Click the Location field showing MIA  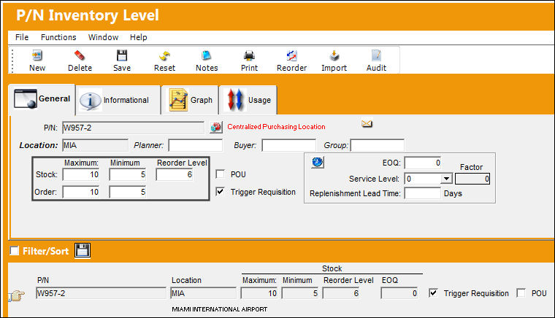tap(95, 145)
